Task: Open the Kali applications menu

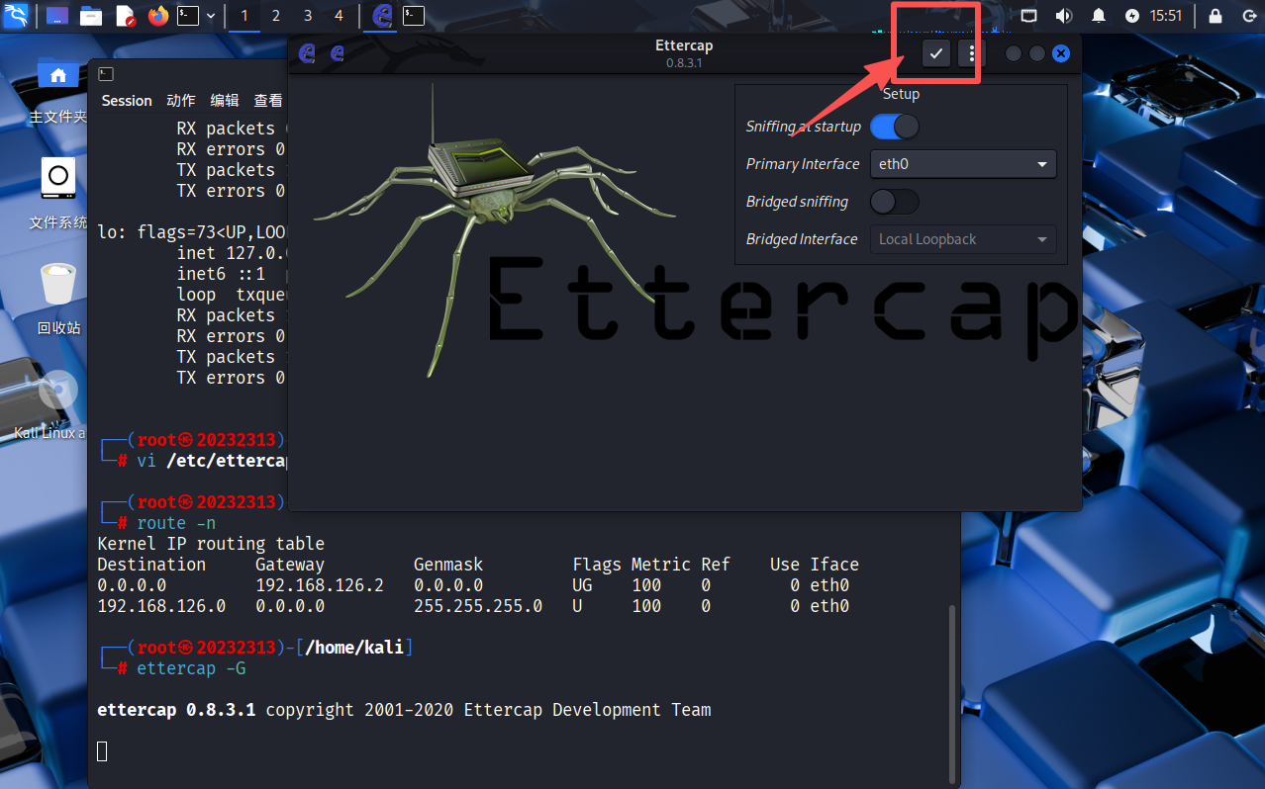Action: 16,16
